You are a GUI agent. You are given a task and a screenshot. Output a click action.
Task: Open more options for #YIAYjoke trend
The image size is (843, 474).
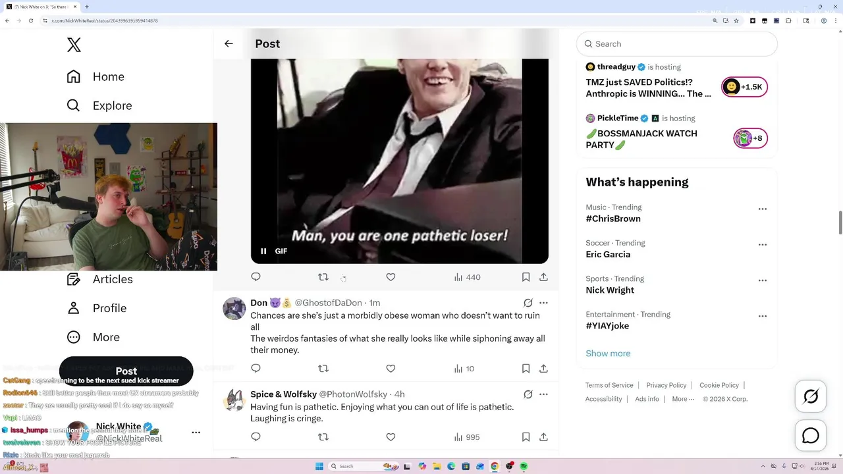tap(763, 315)
